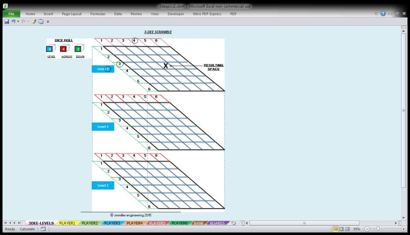Select Normal view button in status bar
Screen dimensions: 410x235
[335, 229]
